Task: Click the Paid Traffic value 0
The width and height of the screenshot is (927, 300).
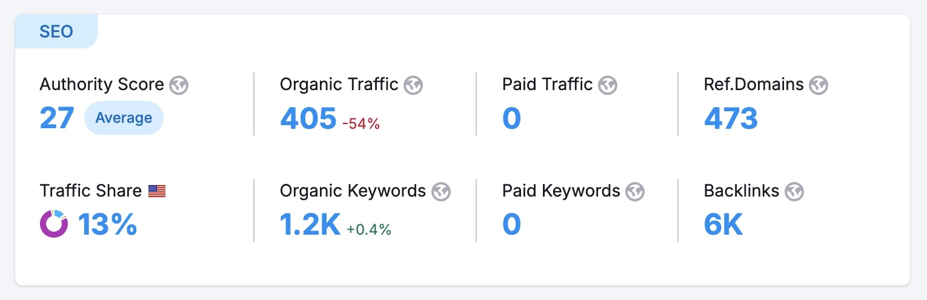Action: click(x=511, y=119)
